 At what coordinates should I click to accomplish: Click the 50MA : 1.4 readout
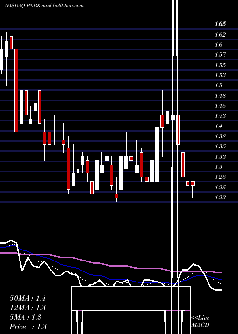pos(28,298)
